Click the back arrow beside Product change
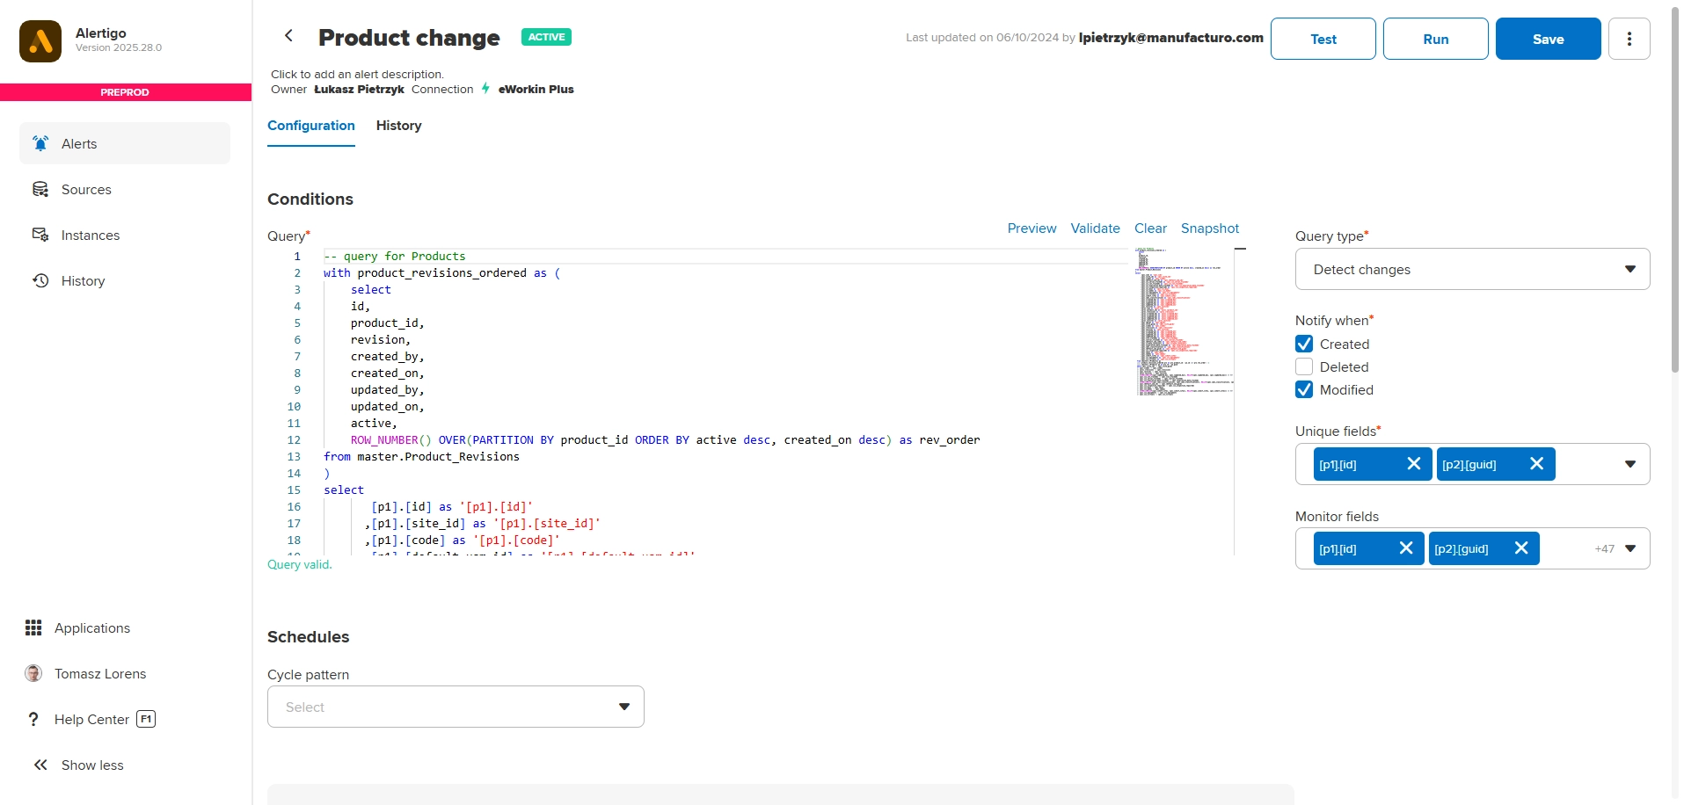 coord(288,36)
